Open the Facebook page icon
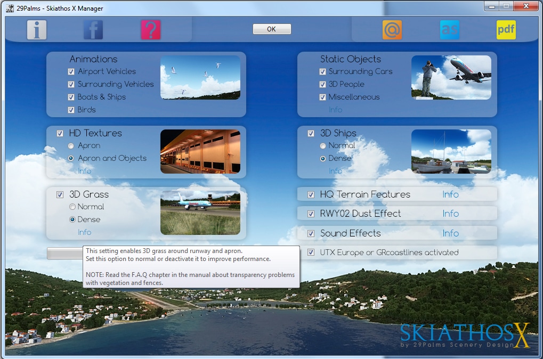 pyautogui.click(x=93, y=30)
